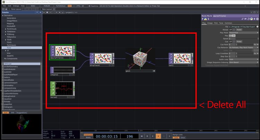Expand the TDVR palette folder
This screenshot has width=260, height=140.
click(6, 40)
